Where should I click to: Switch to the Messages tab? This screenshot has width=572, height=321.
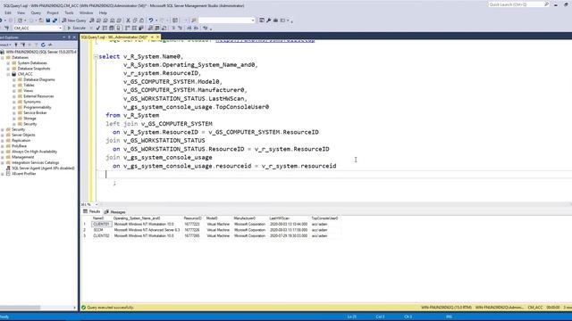[115, 212]
